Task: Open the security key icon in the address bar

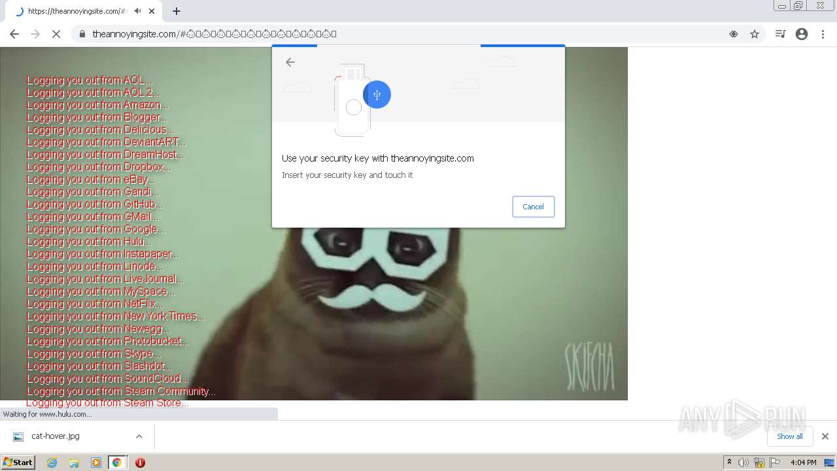Action: click(x=734, y=34)
